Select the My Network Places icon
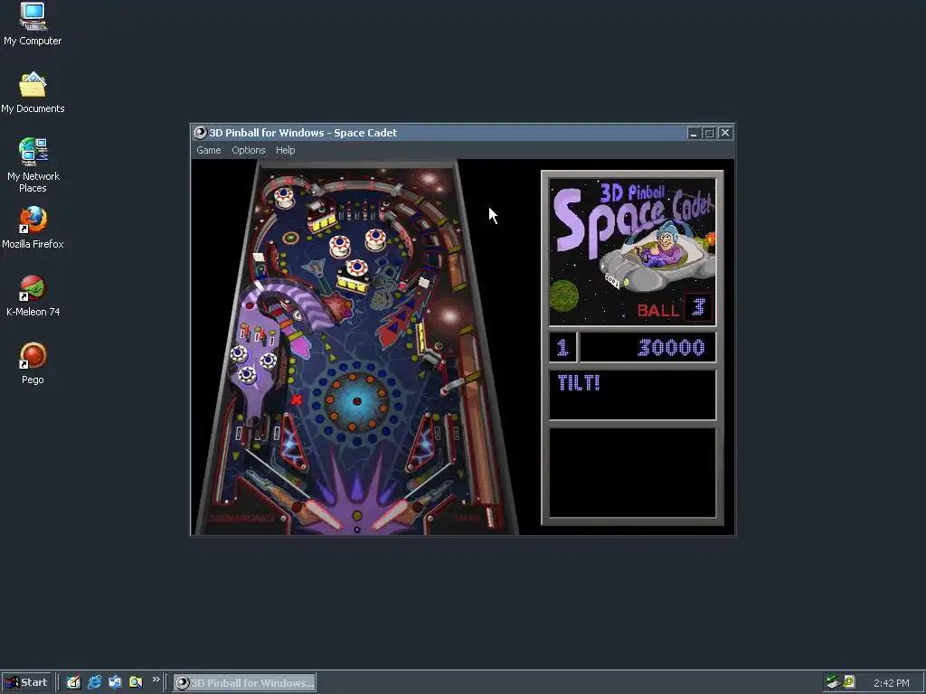This screenshot has width=926, height=694. coord(33,165)
